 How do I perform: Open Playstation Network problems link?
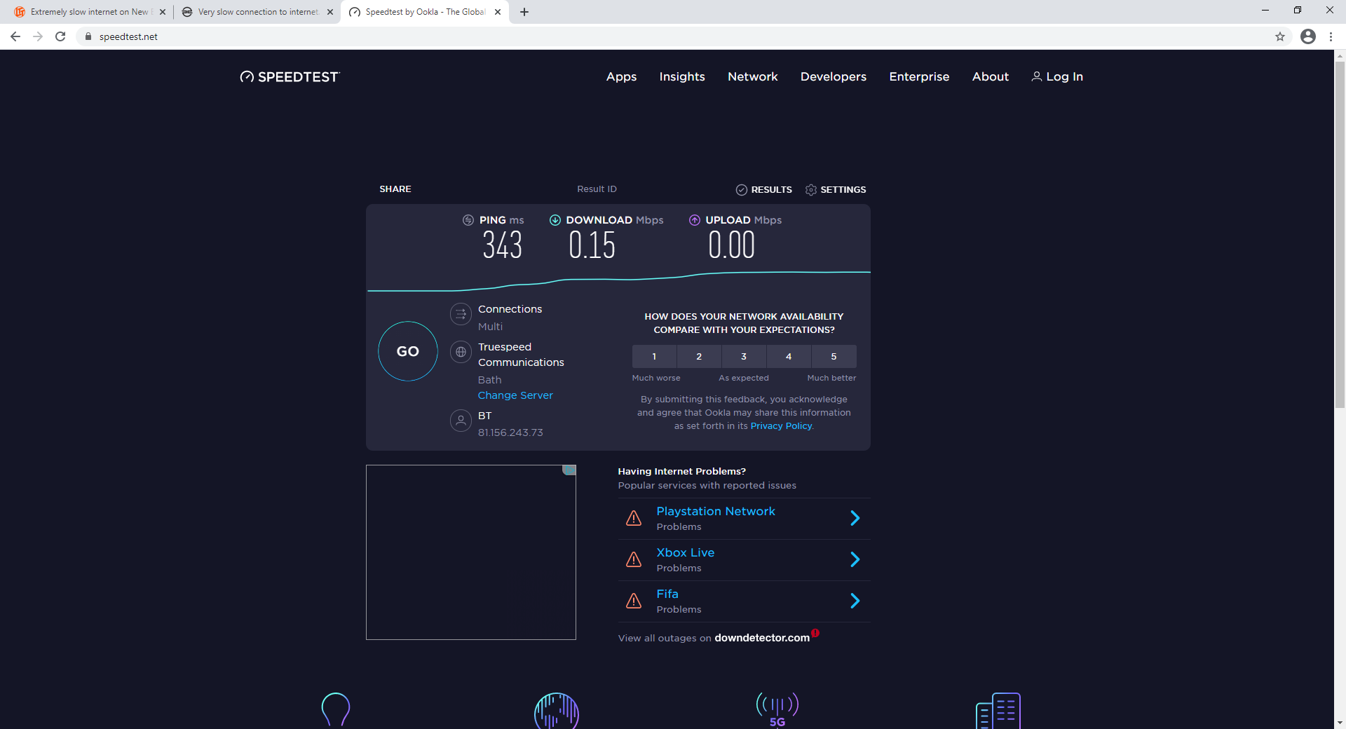pyautogui.click(x=716, y=512)
